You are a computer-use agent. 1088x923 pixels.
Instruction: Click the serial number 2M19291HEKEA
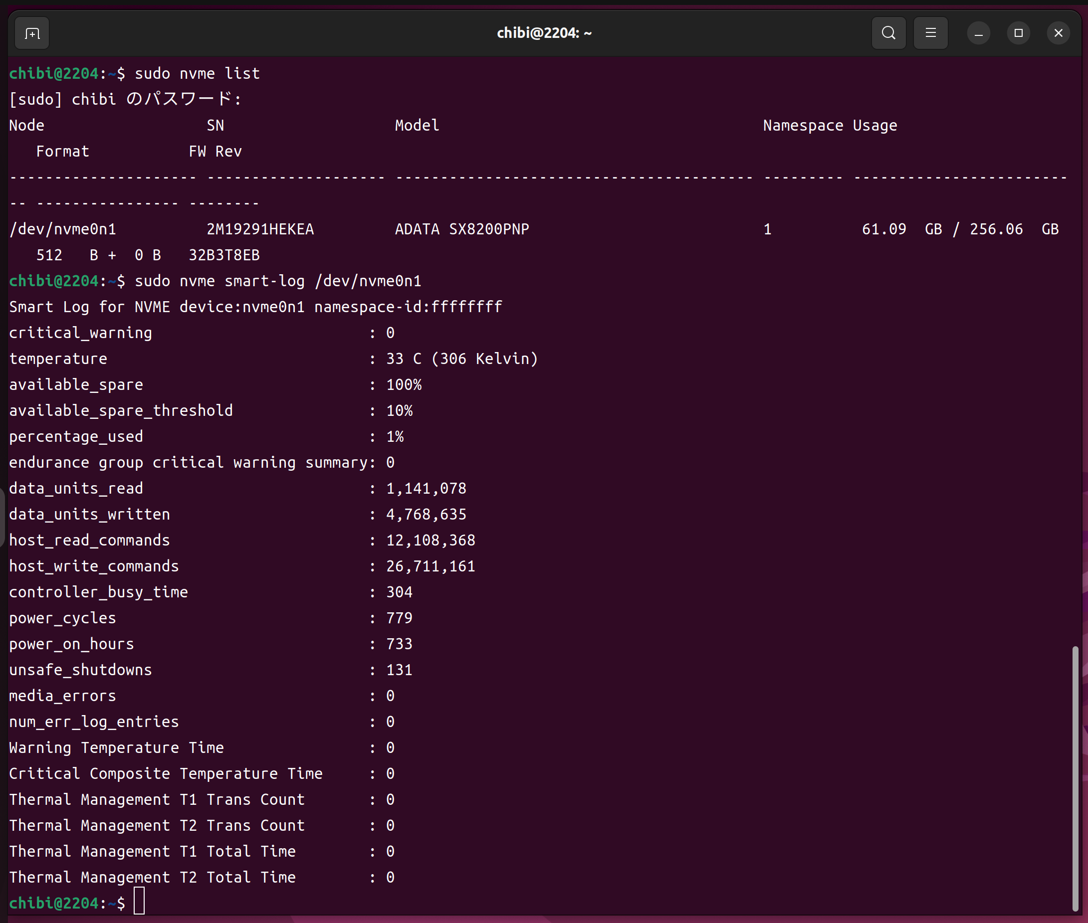pyautogui.click(x=260, y=229)
